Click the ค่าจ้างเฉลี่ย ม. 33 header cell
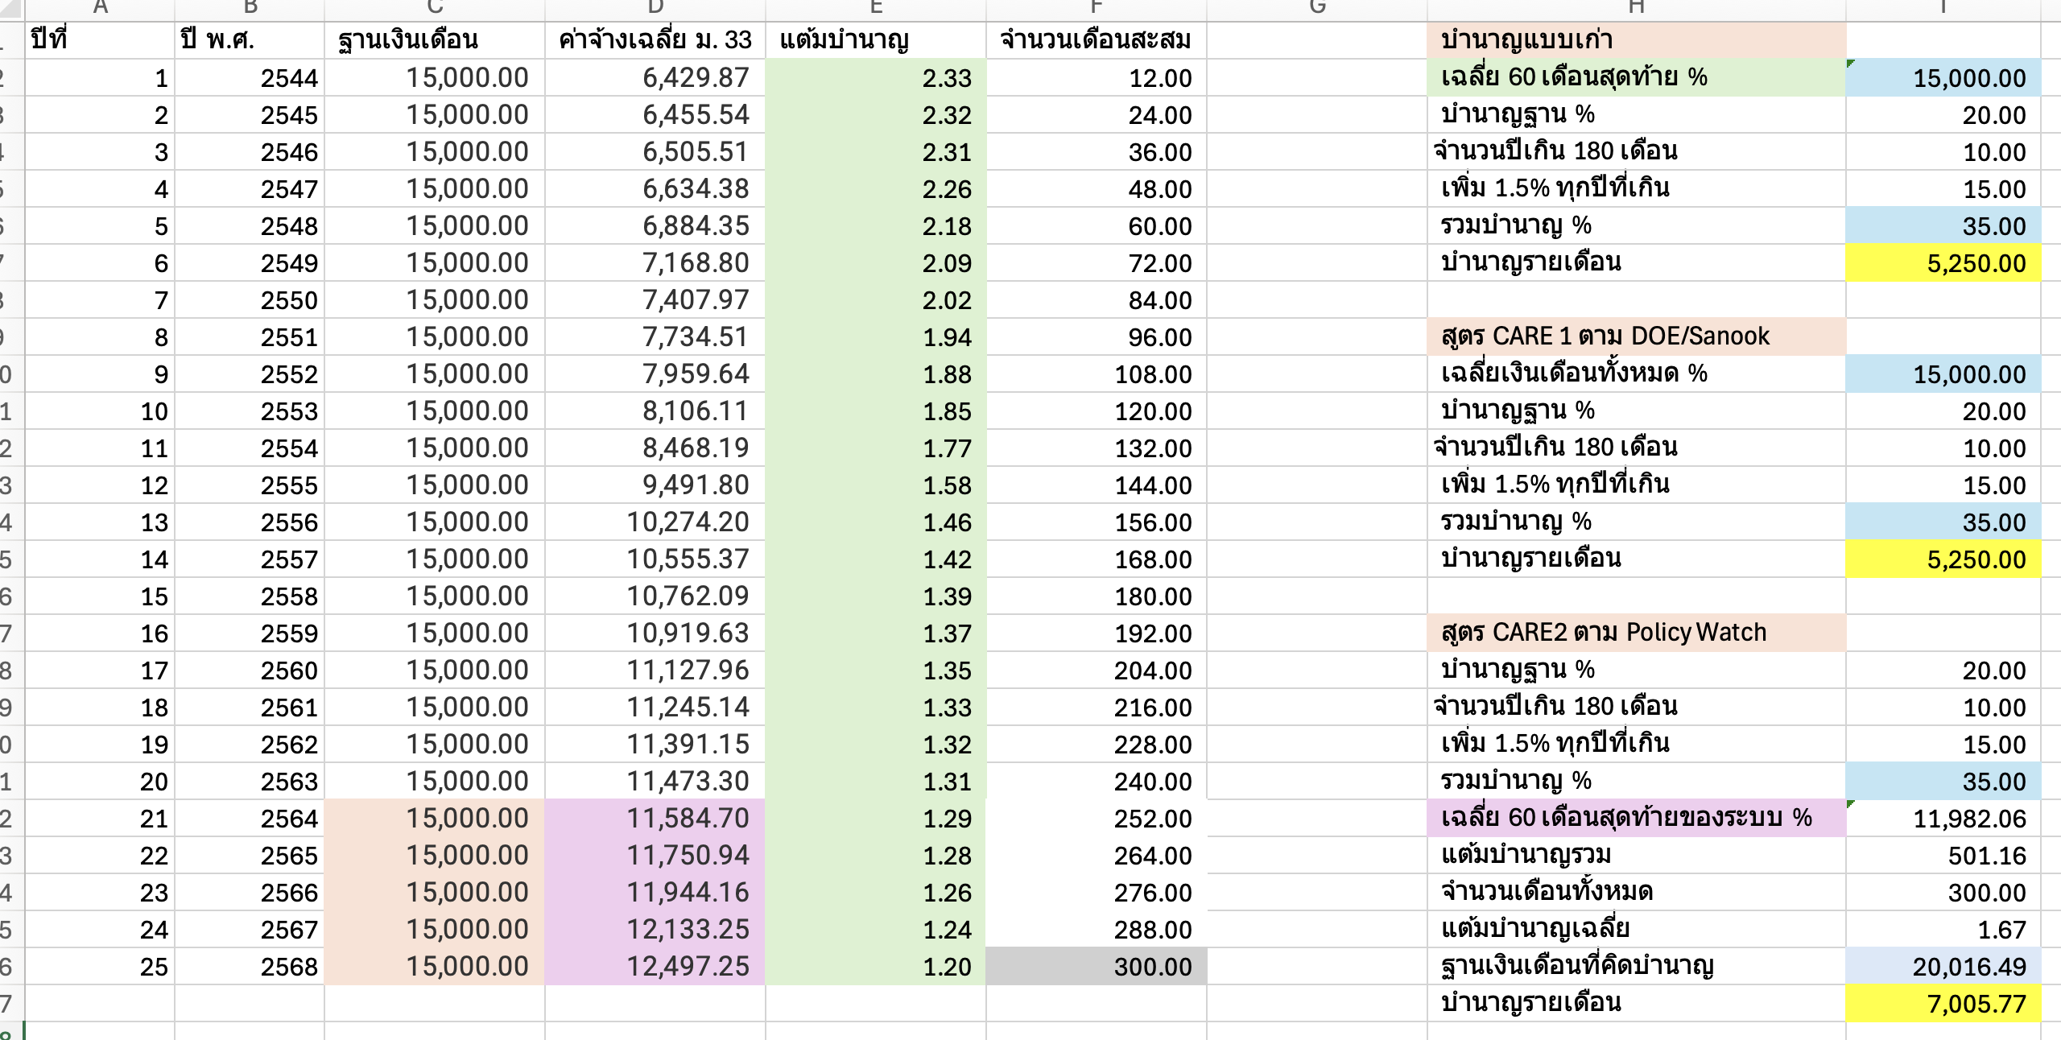Viewport: 2061px width, 1040px height. point(655,39)
